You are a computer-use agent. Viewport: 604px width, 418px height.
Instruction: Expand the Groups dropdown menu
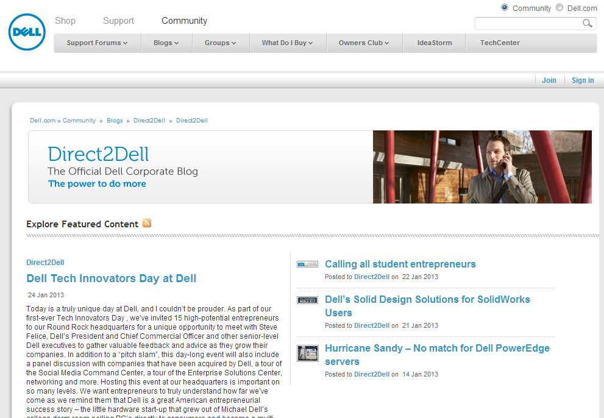tap(221, 43)
